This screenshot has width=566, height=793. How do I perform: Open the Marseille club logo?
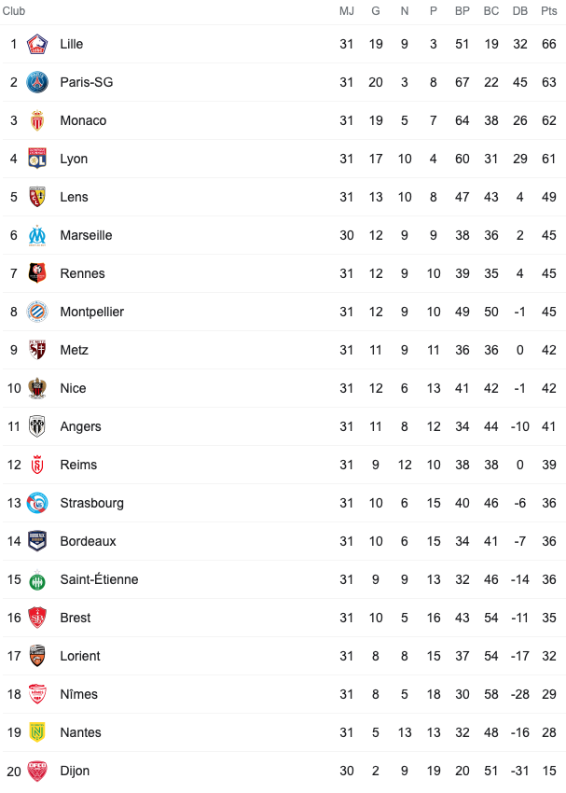click(37, 235)
